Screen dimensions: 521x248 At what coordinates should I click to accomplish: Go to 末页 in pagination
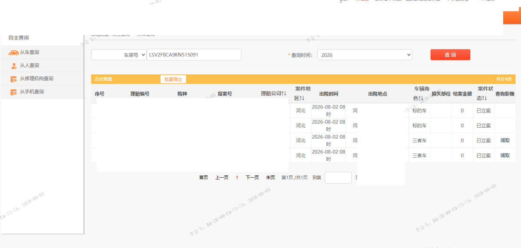click(x=270, y=177)
